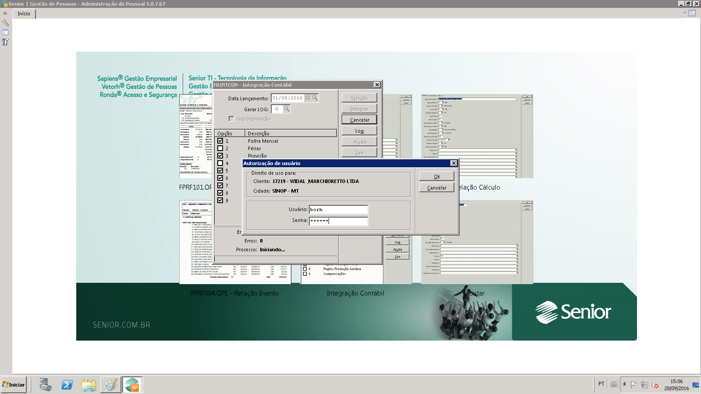
Task: Open the magnifier lookup beside Data Lançamento
Action: click(x=315, y=98)
